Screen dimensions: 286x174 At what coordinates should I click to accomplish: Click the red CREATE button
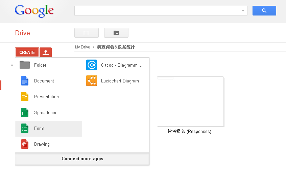(27, 52)
